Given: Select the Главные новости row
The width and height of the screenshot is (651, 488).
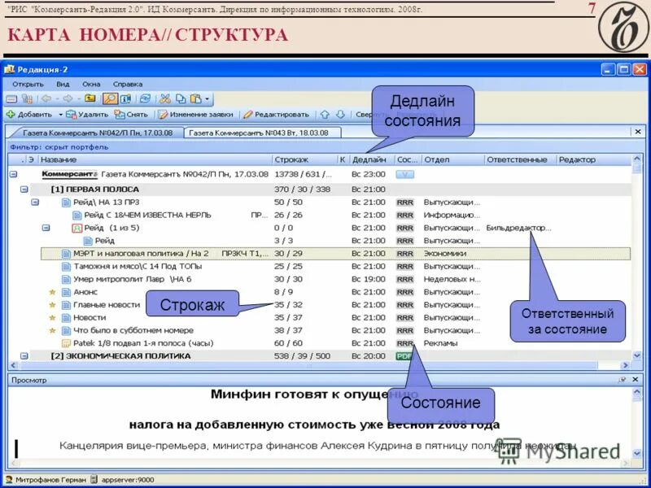Looking at the screenshot, I should click(335, 305).
